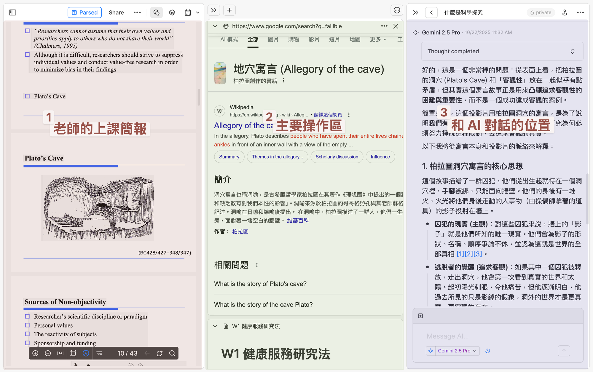This screenshot has width=593, height=372.
Task: Select the area selection crop tool
Action: pyautogui.click(x=73, y=353)
